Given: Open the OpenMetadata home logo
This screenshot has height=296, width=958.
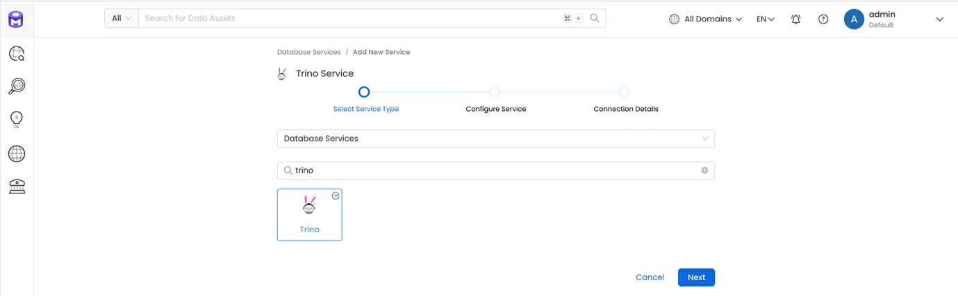Looking at the screenshot, I should click(x=16, y=19).
